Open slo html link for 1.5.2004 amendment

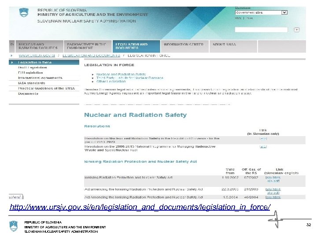click(x=273, y=197)
